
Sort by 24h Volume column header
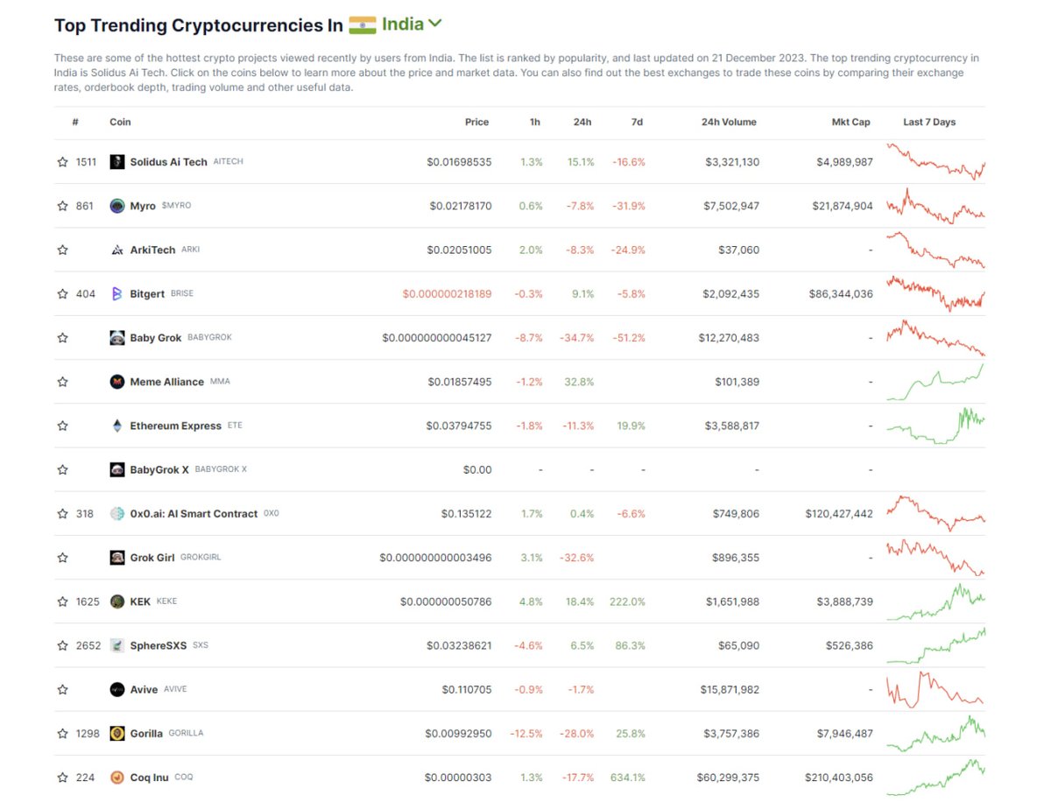pyautogui.click(x=729, y=123)
